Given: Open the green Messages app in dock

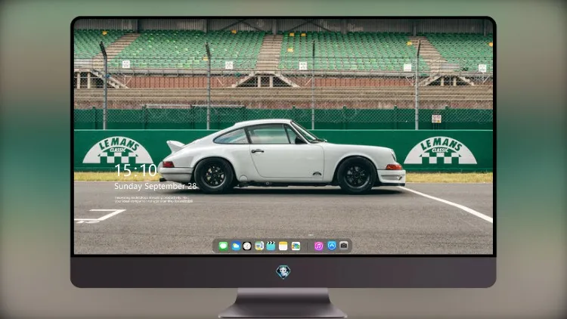Looking at the screenshot, I should tap(223, 246).
